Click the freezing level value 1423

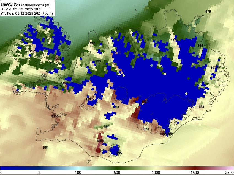coord(64,83)
